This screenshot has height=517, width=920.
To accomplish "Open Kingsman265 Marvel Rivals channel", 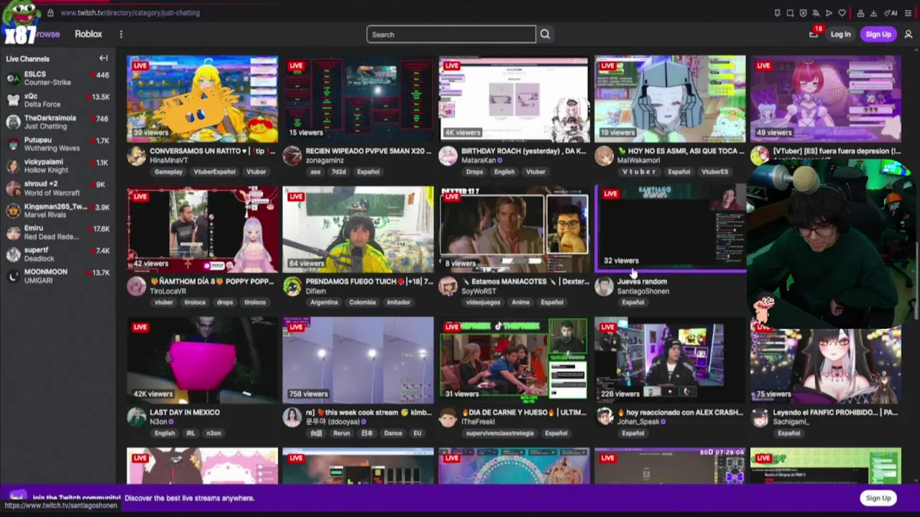I will (57, 210).
